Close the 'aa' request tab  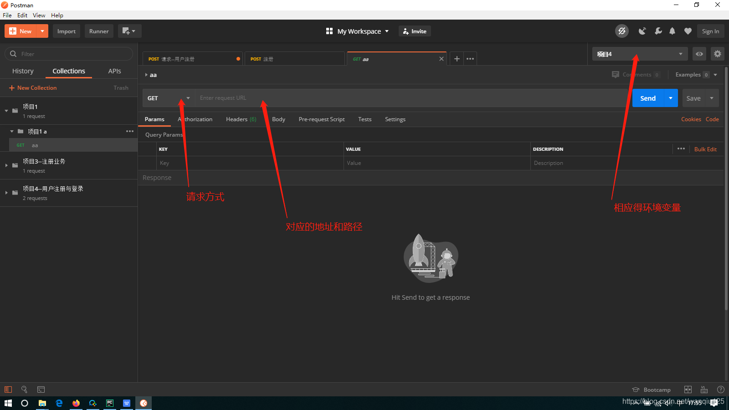click(x=441, y=59)
